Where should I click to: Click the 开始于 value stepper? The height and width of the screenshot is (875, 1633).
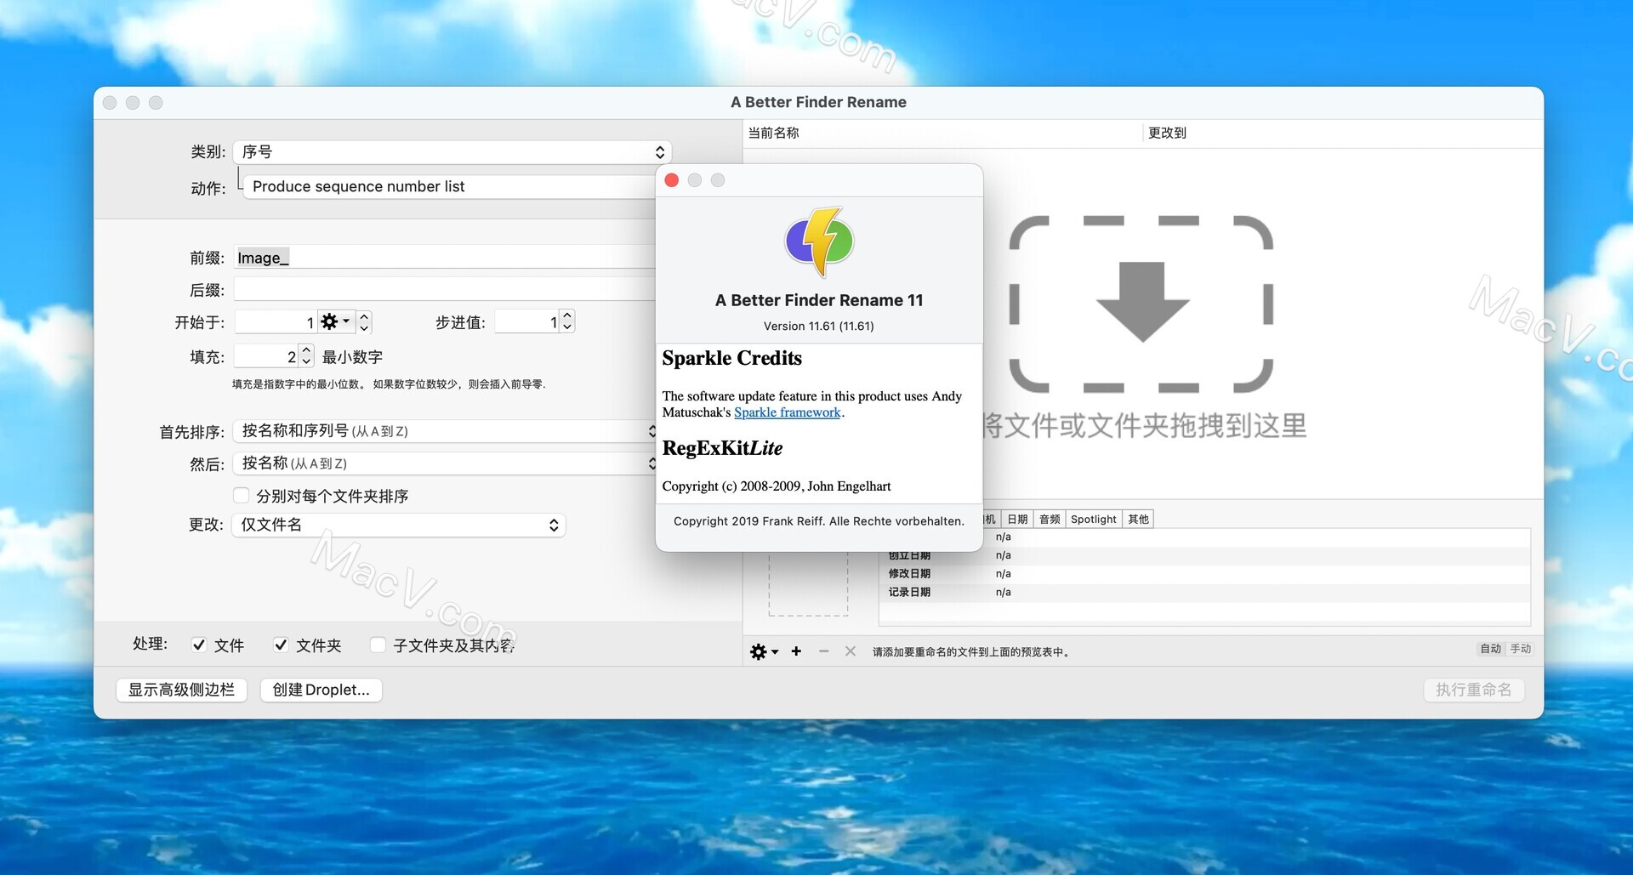pos(365,321)
